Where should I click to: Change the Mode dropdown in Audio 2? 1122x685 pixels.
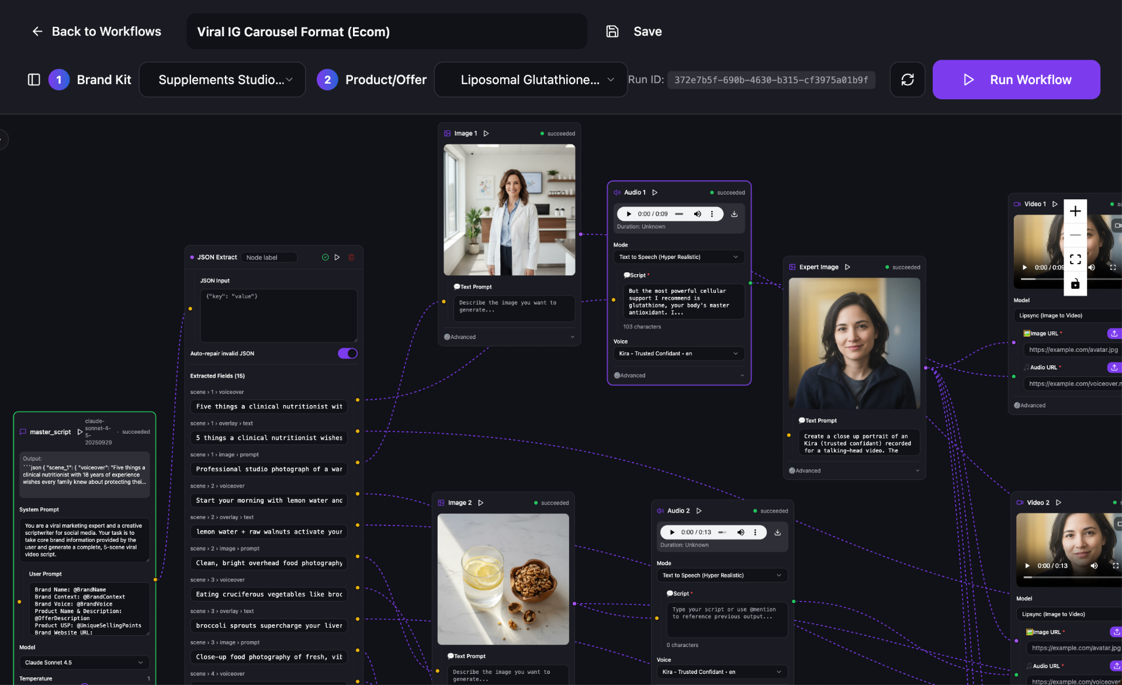pos(722,575)
